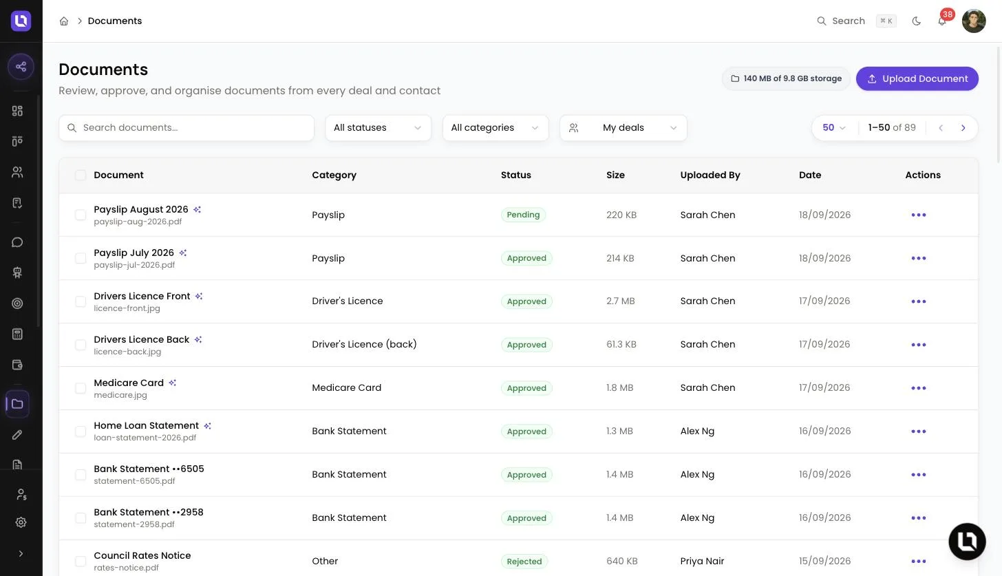Check the Drivers Licence Front row
Viewport: 1002px width, 576px height.
tap(81, 301)
